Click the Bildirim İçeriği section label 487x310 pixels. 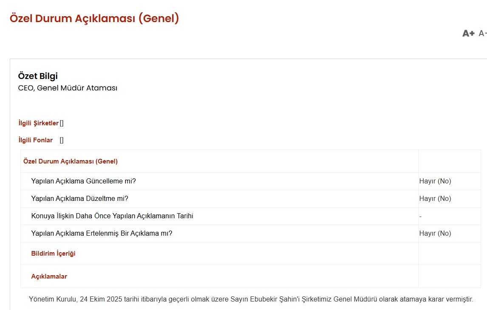coord(53,254)
